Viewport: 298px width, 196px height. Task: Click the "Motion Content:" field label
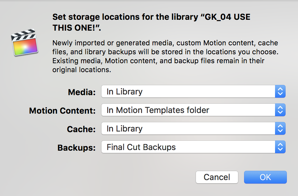62,111
